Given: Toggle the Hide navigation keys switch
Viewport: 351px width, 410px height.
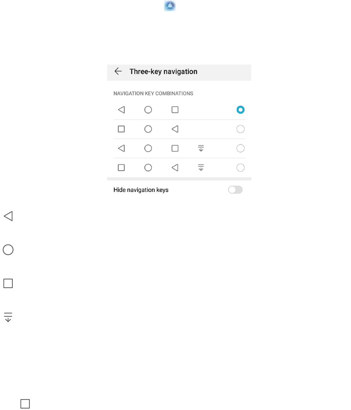Looking at the screenshot, I should point(235,190).
